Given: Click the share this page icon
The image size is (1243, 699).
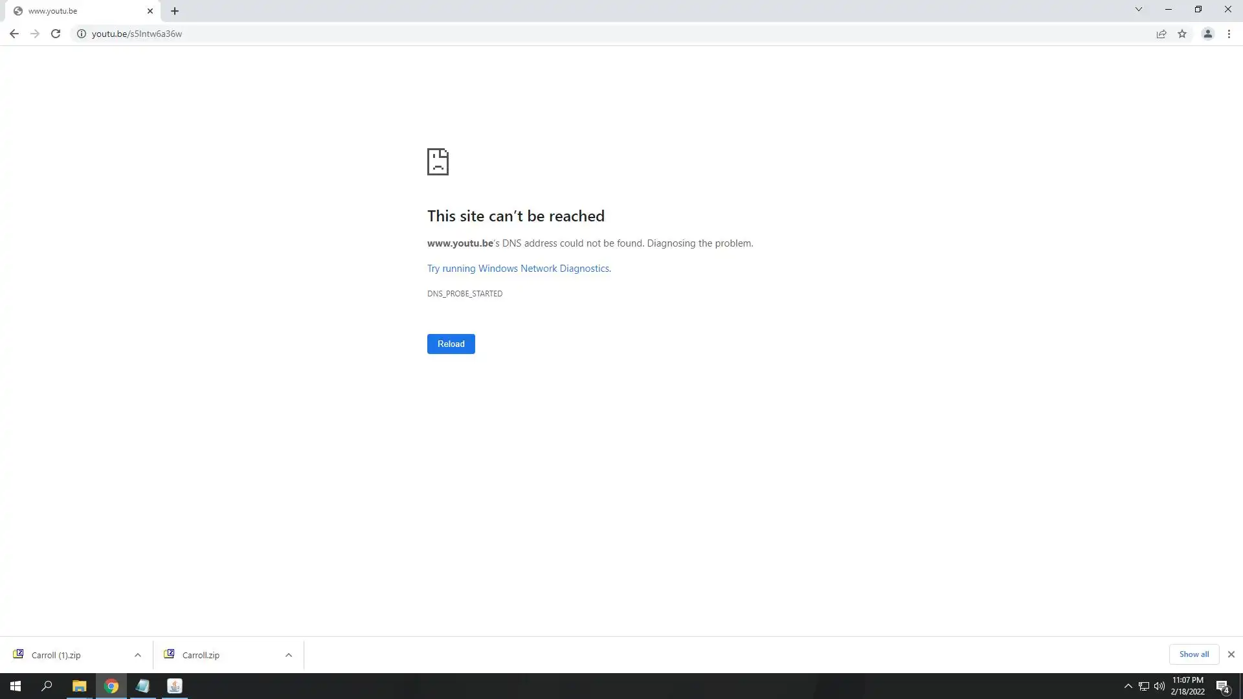Looking at the screenshot, I should click(1161, 34).
